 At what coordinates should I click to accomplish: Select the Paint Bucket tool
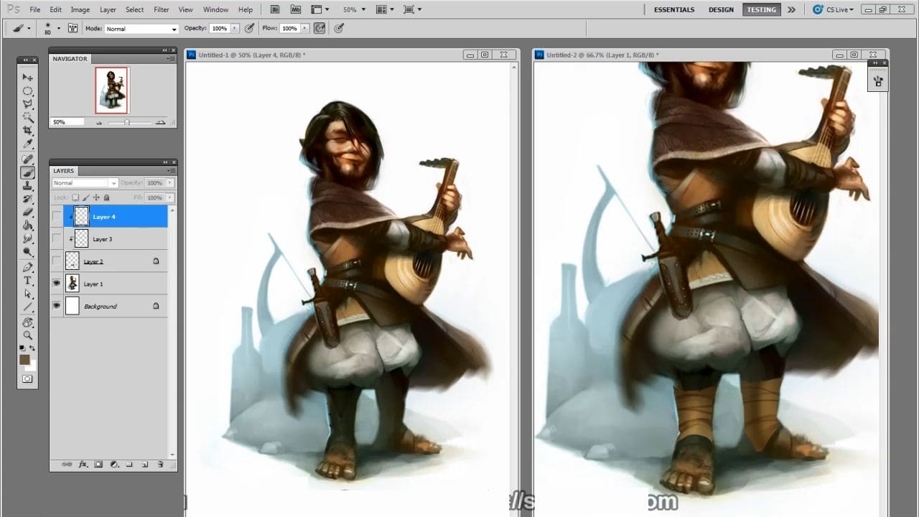[x=28, y=225]
